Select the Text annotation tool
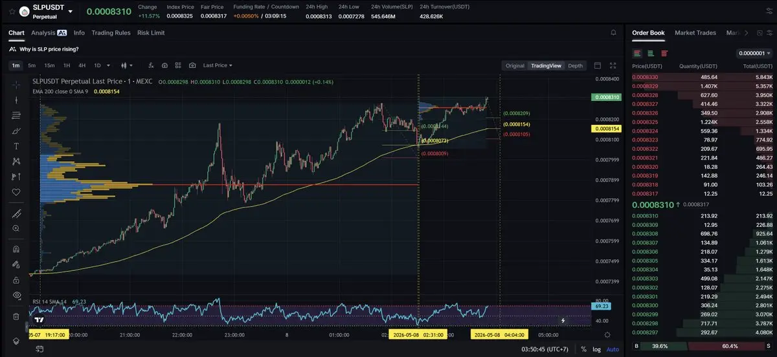The image size is (777, 357). coord(16,146)
